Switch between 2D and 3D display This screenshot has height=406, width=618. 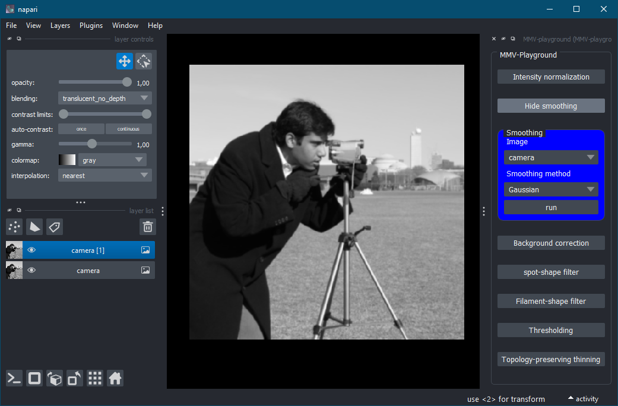(x=34, y=378)
